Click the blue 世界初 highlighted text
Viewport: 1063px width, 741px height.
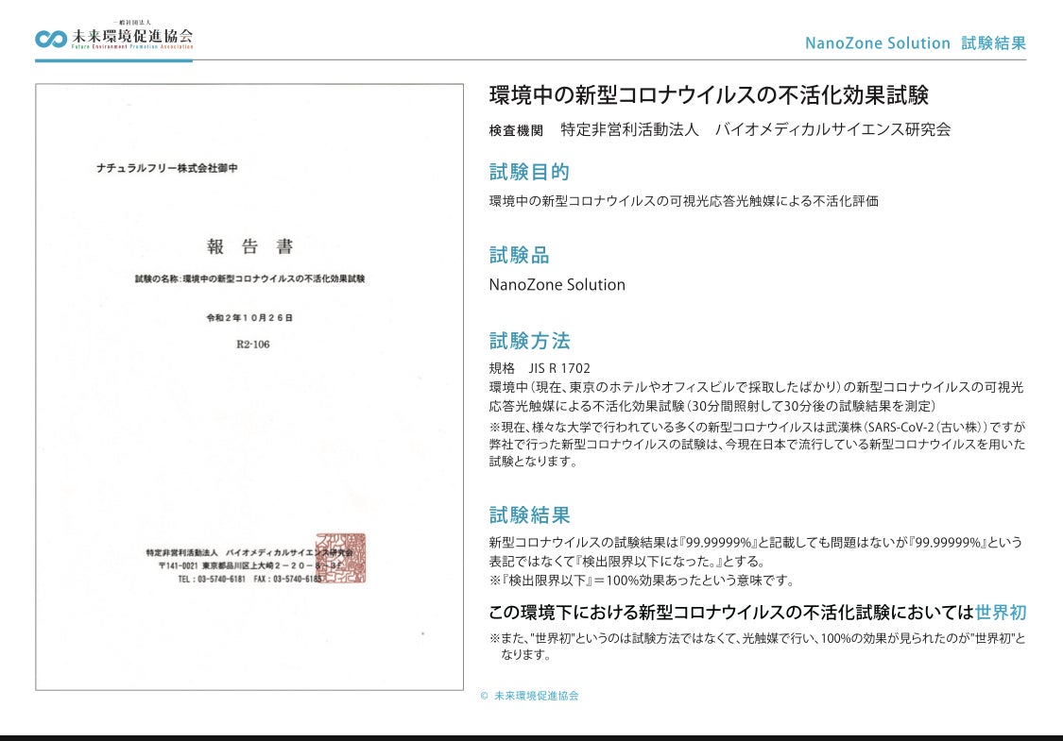pyautogui.click(x=1000, y=612)
